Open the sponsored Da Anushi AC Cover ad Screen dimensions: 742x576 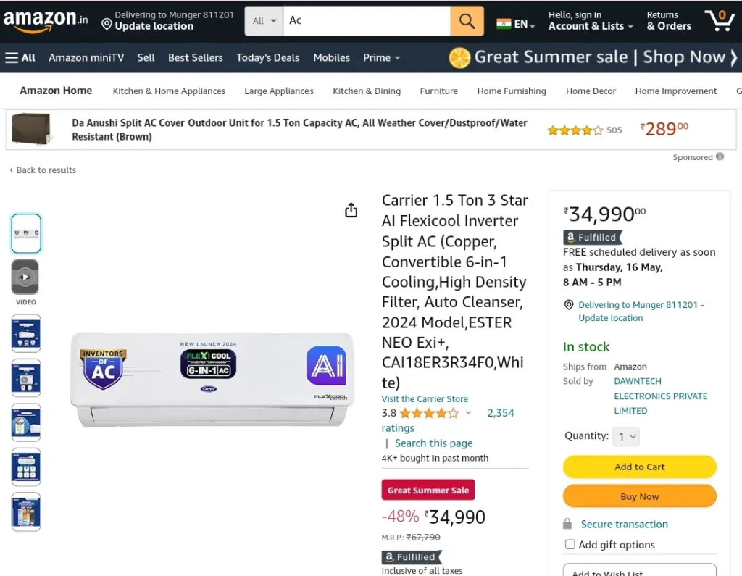[371, 130]
